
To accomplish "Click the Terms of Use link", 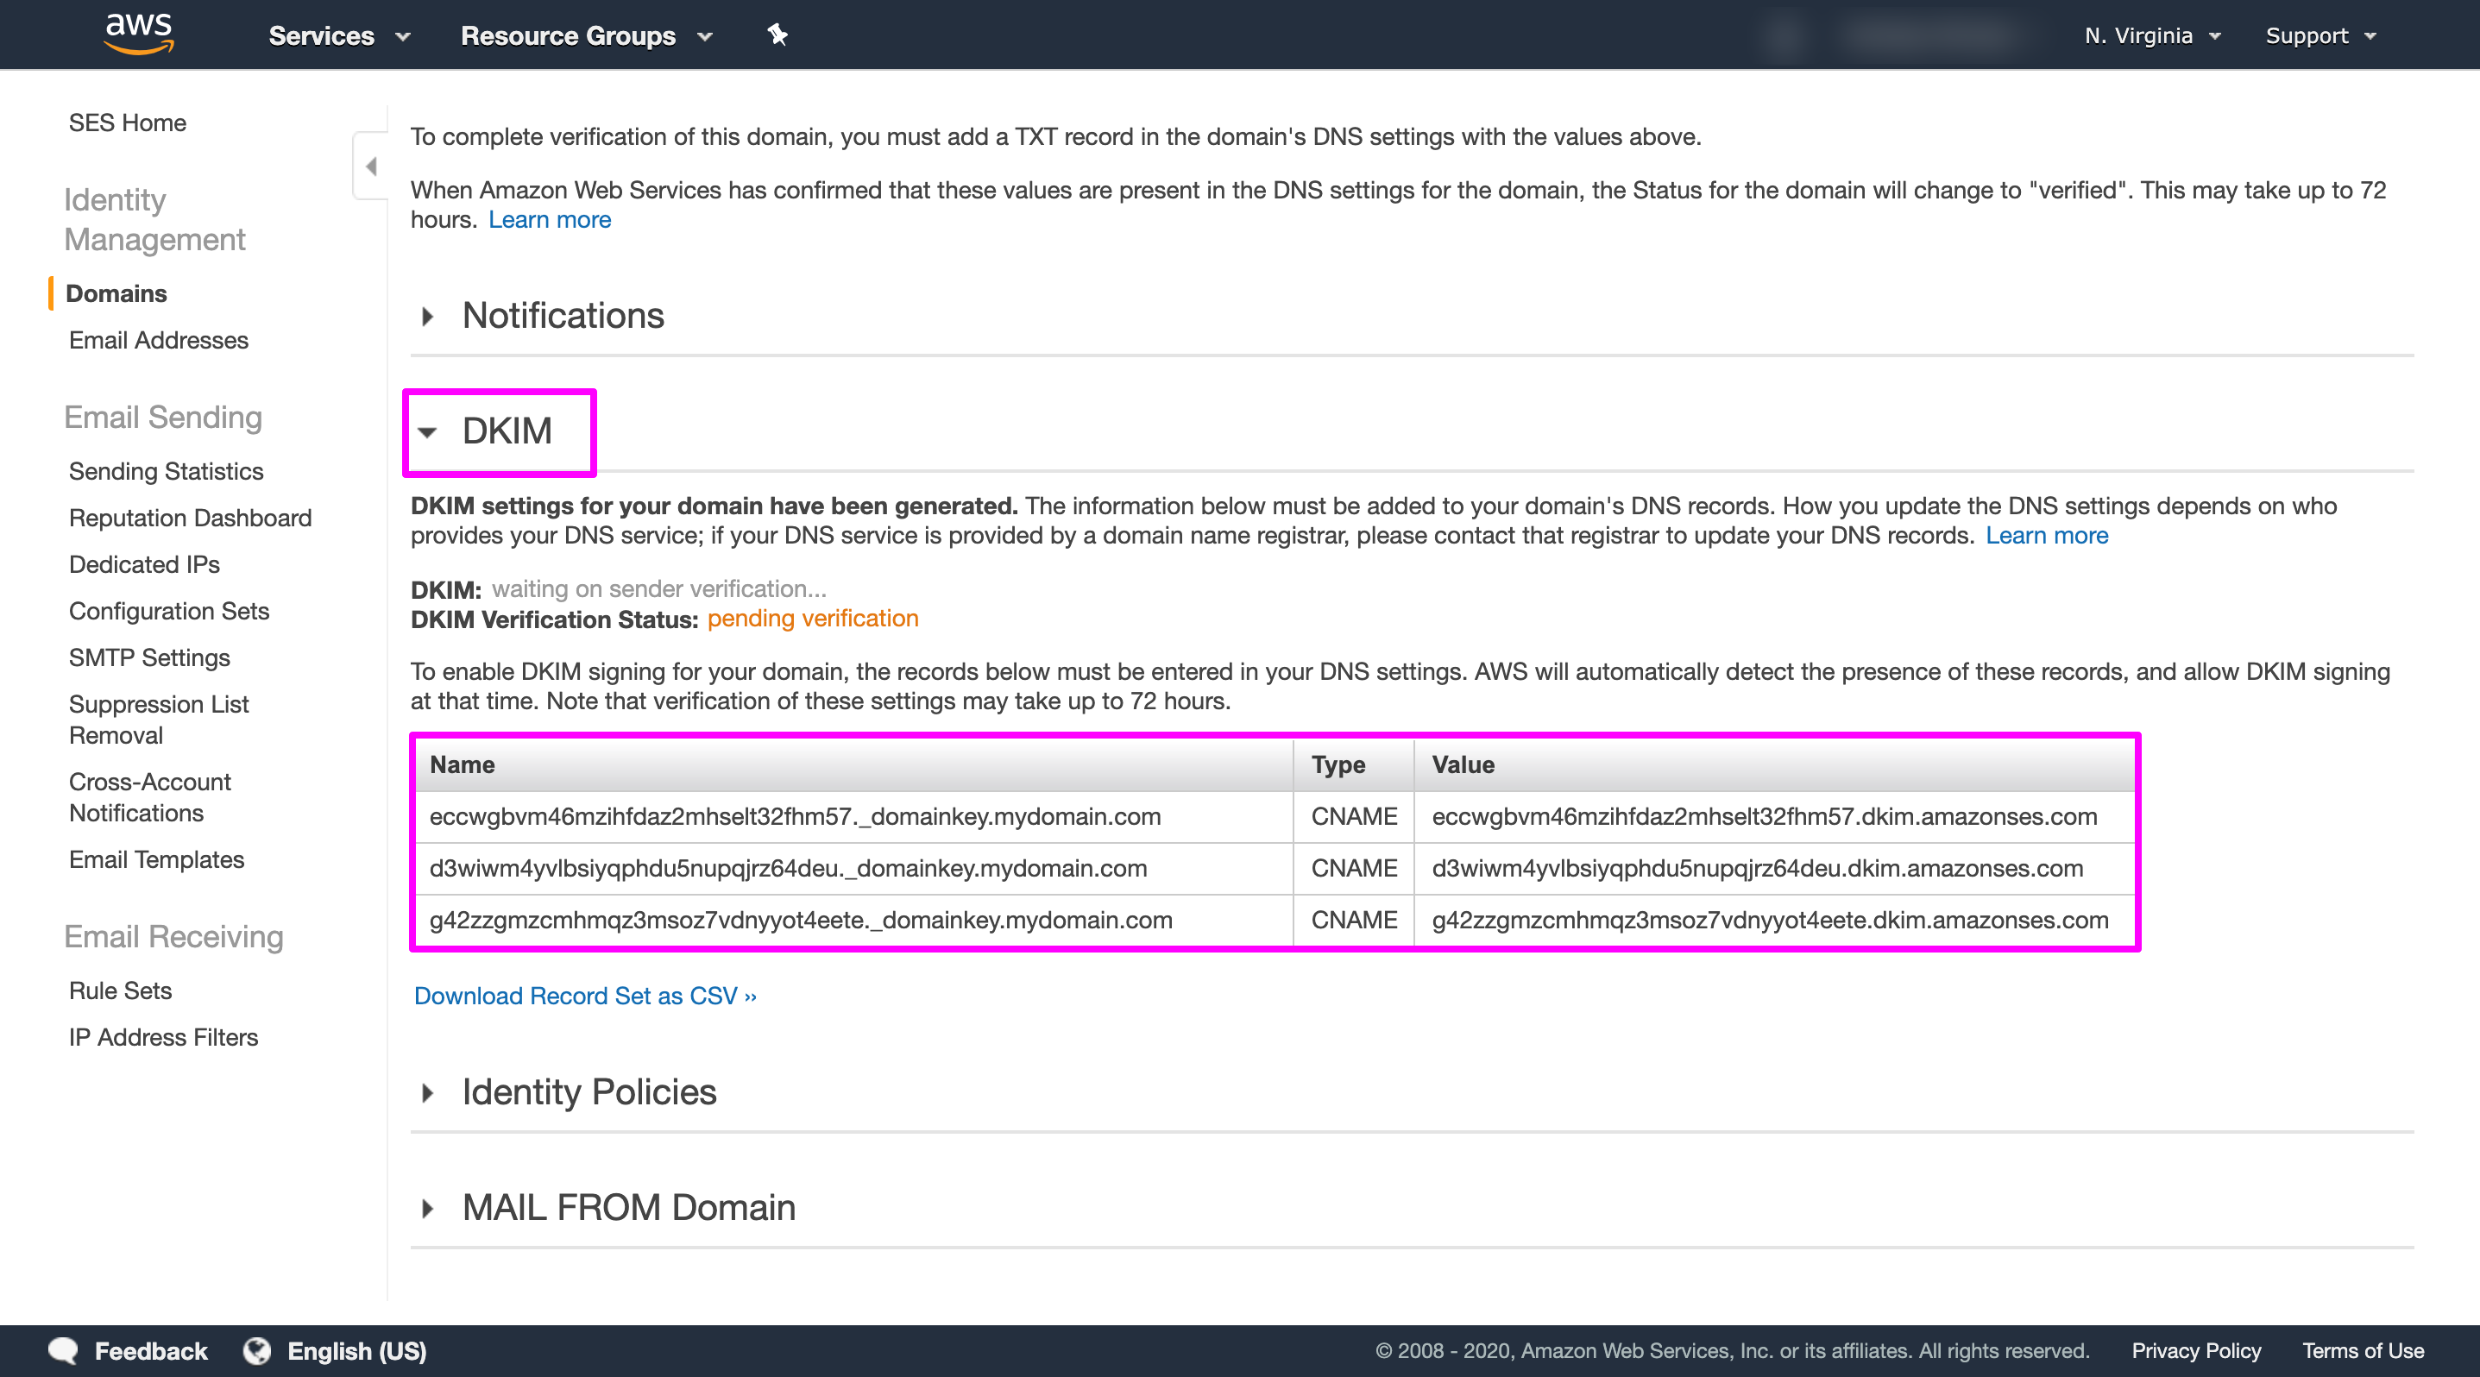I will pyautogui.click(x=2364, y=1350).
